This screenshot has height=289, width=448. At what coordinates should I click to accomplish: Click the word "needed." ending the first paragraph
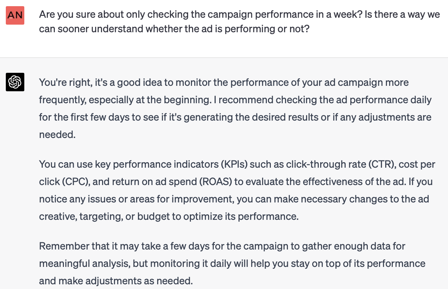click(x=57, y=135)
